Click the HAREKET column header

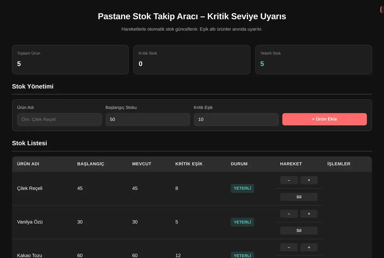[x=291, y=164]
